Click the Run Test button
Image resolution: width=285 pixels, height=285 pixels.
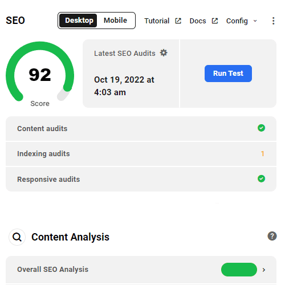pos(228,74)
